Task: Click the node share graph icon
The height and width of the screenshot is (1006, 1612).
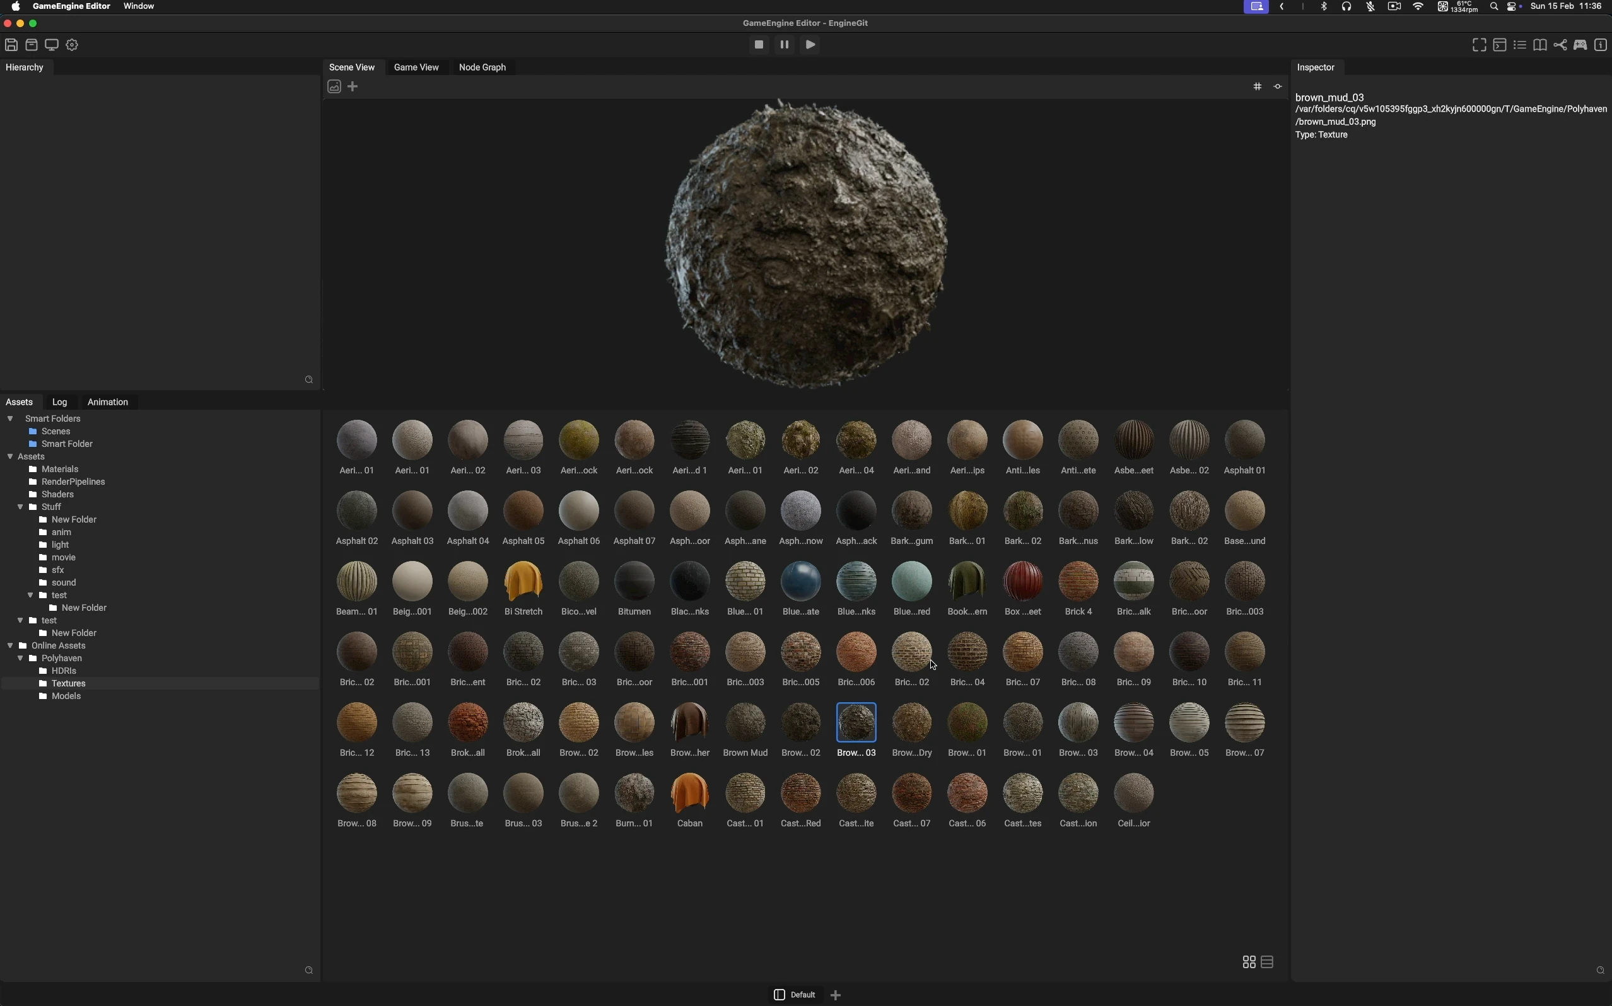Action: pyautogui.click(x=1560, y=45)
